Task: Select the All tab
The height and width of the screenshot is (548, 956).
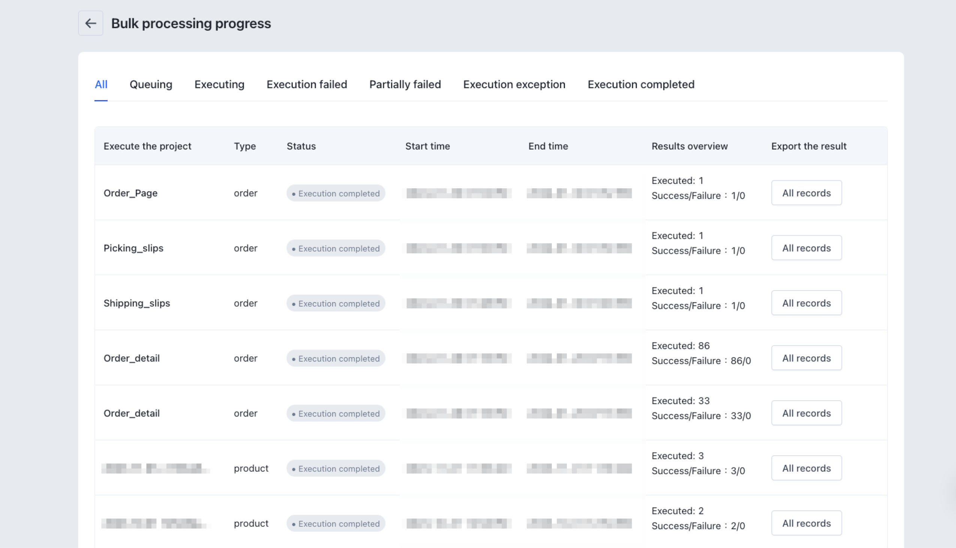Action: (x=101, y=84)
